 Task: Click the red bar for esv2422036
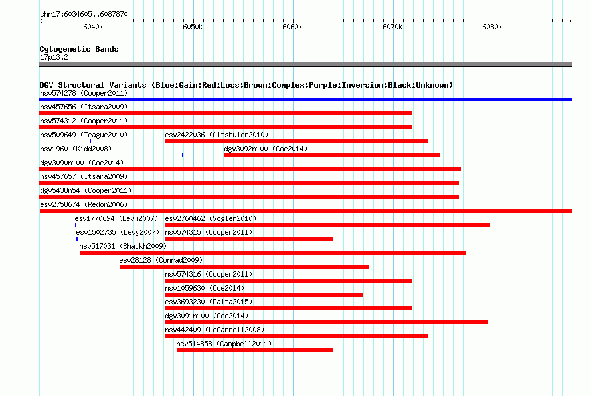tap(297, 141)
